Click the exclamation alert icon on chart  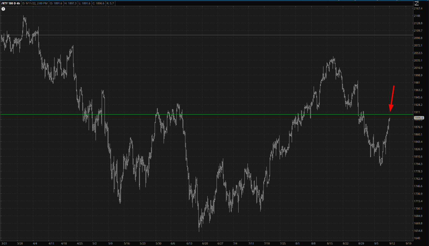[3, 9]
